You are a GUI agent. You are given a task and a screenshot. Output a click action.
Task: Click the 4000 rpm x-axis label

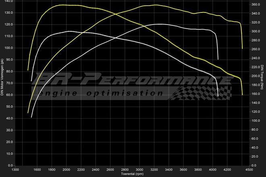pos(213,170)
